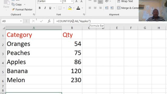Viewport: 167px width, 94px height.
Task: Align text left
Action: click(90, 8)
